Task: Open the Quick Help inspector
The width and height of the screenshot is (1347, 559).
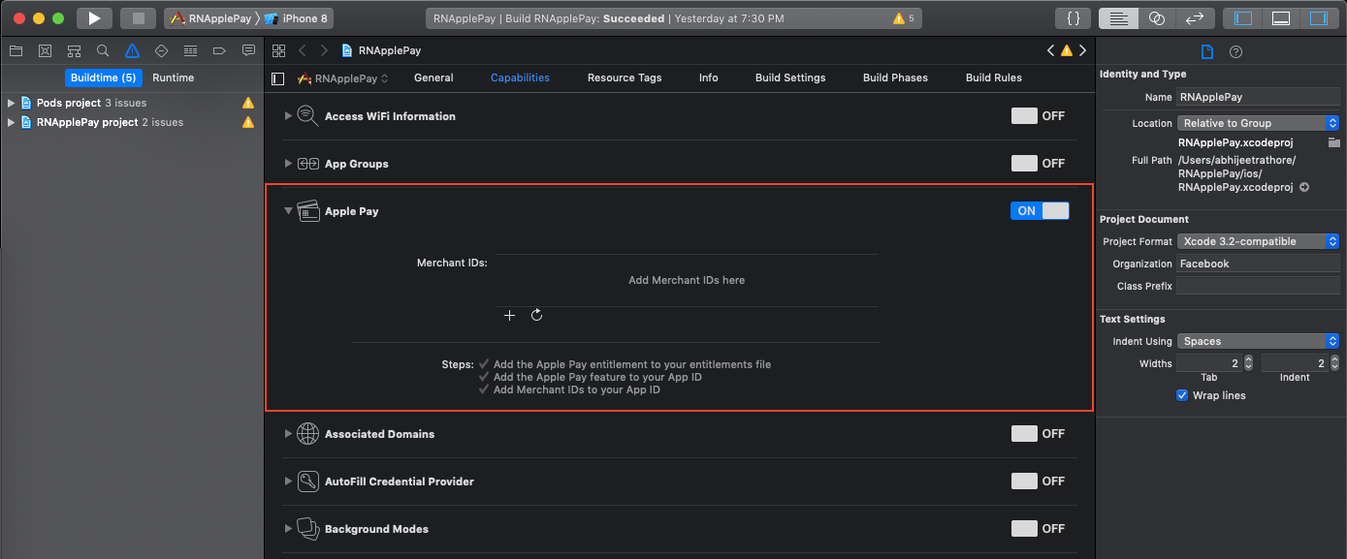Action: 1235,52
